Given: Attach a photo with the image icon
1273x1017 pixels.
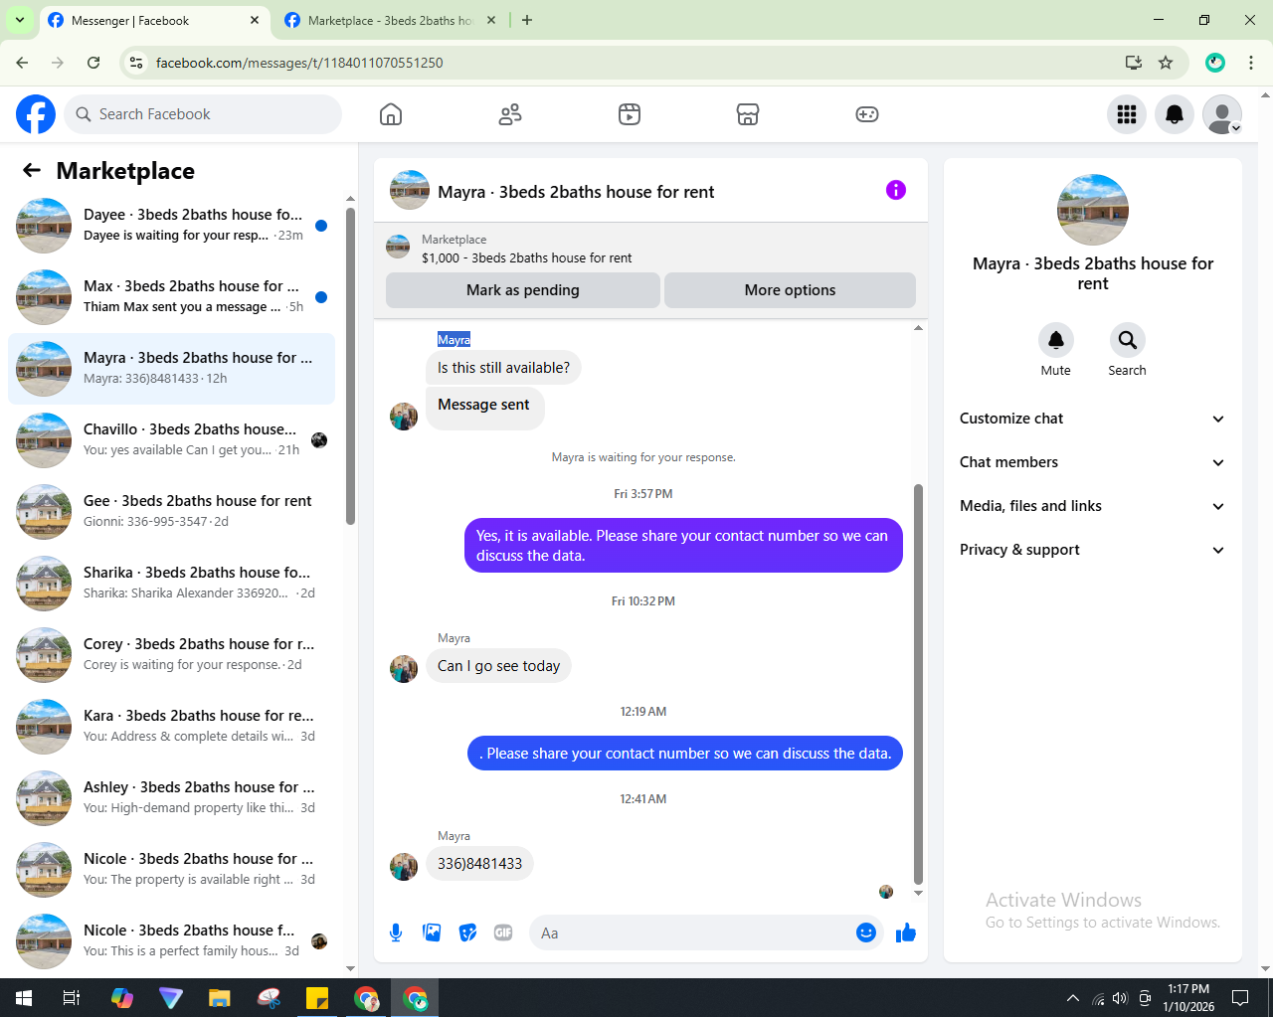Looking at the screenshot, I should (432, 932).
